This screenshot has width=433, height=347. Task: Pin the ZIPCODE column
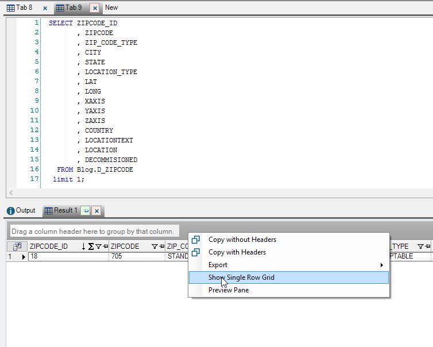click(162, 246)
